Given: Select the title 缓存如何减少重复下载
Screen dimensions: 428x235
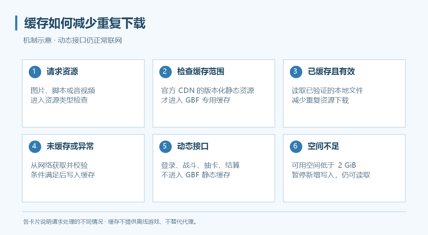Looking at the screenshot, I should [x=85, y=23].
